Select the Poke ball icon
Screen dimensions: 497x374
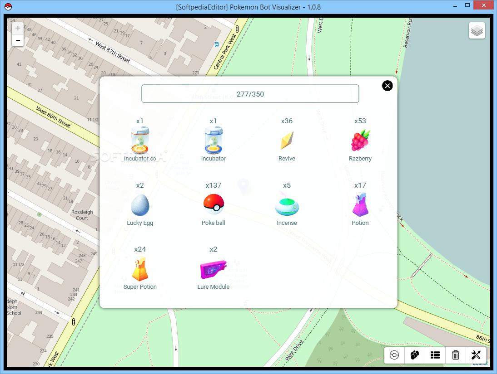(x=214, y=204)
